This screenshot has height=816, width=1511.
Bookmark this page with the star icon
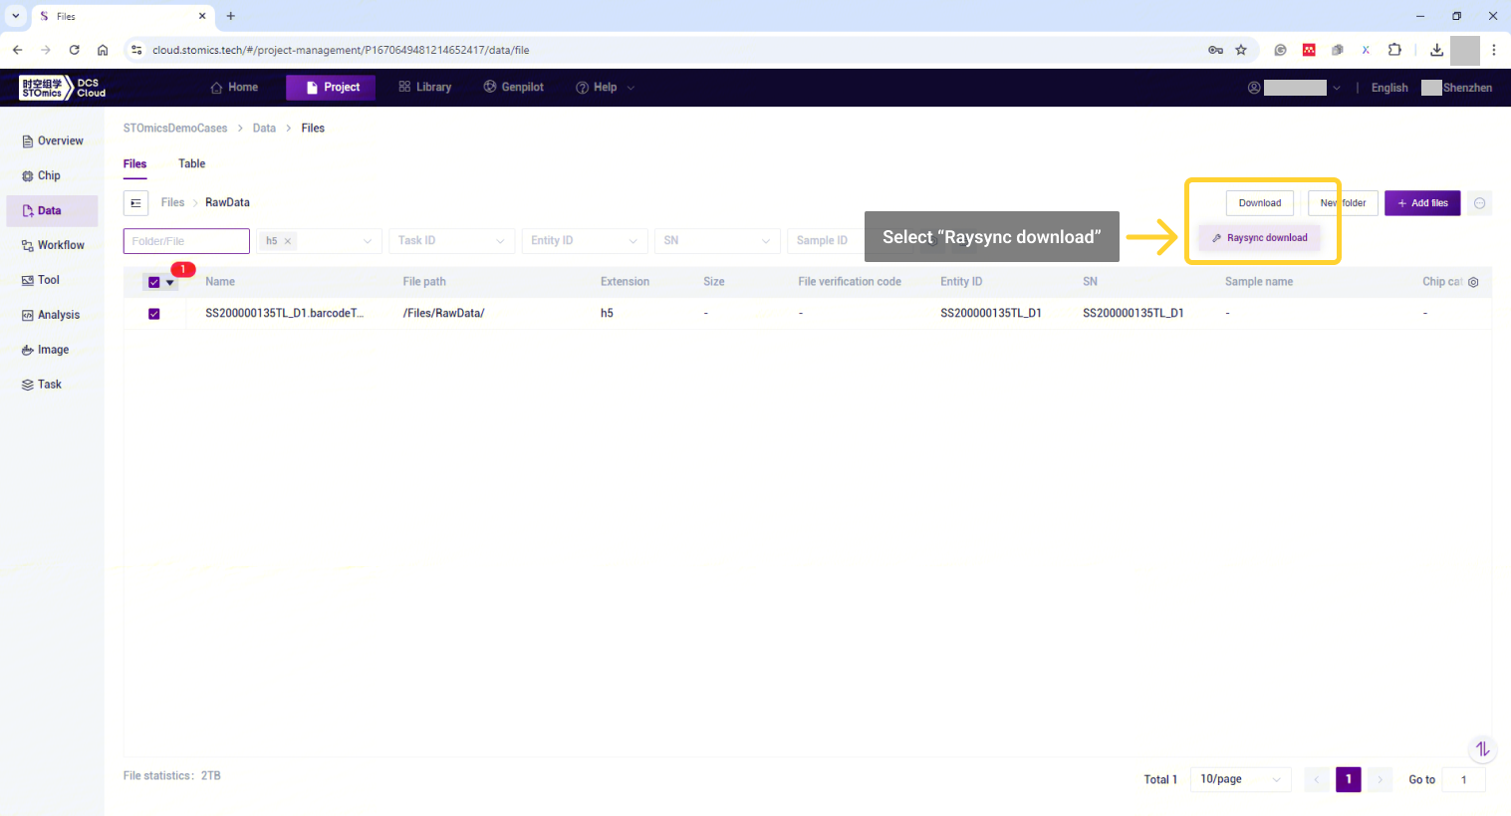[1241, 50]
